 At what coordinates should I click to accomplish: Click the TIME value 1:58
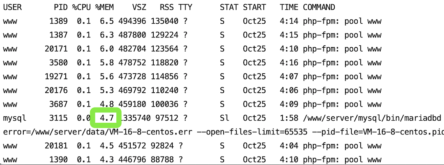click(289, 118)
